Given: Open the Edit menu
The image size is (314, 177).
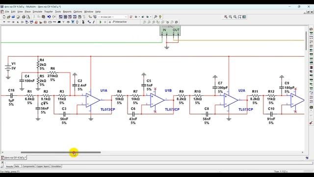Looking at the screenshot, I should (x=13, y=12).
